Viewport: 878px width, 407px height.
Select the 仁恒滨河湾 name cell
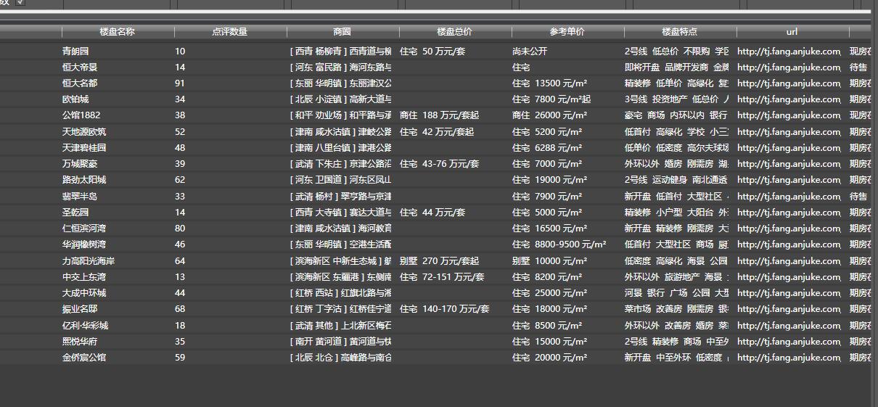pyautogui.click(x=84, y=229)
